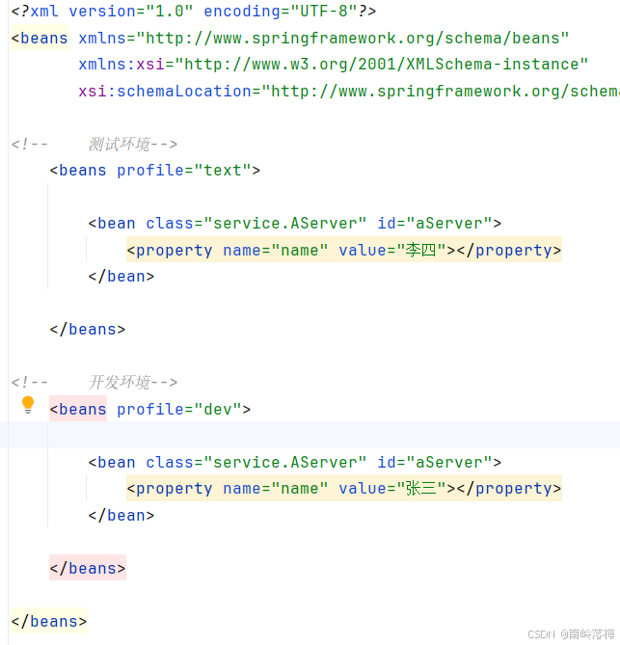Click bean aServer tag under dev profile
Screen dimensions: 620x645
294,462
